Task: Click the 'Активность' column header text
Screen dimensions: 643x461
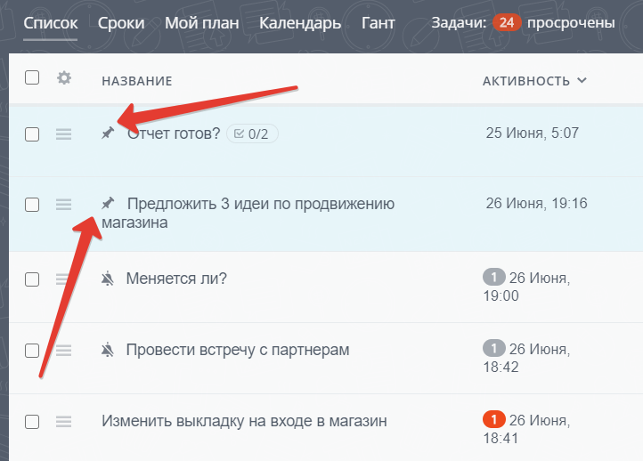Action: 526,81
